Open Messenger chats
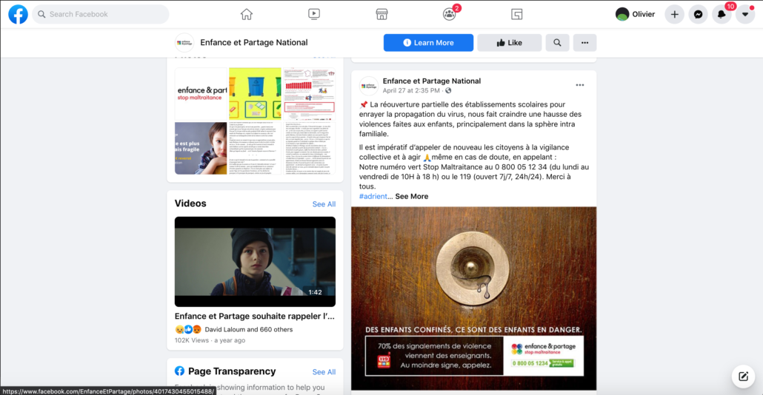 click(x=699, y=14)
